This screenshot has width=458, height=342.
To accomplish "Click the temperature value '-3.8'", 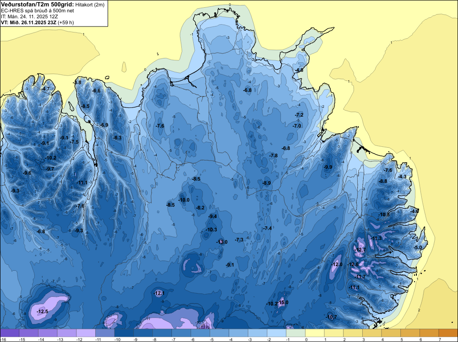I will [x=77, y=82].
